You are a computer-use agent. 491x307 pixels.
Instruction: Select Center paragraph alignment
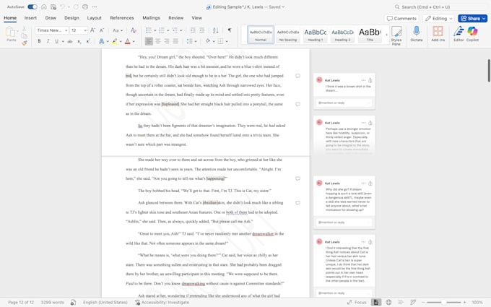tap(158, 41)
